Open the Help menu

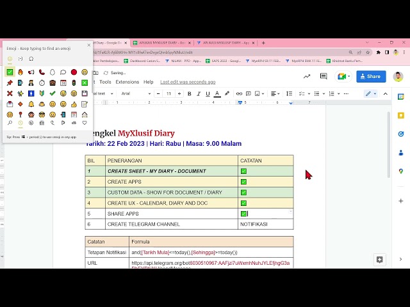tap(148, 82)
